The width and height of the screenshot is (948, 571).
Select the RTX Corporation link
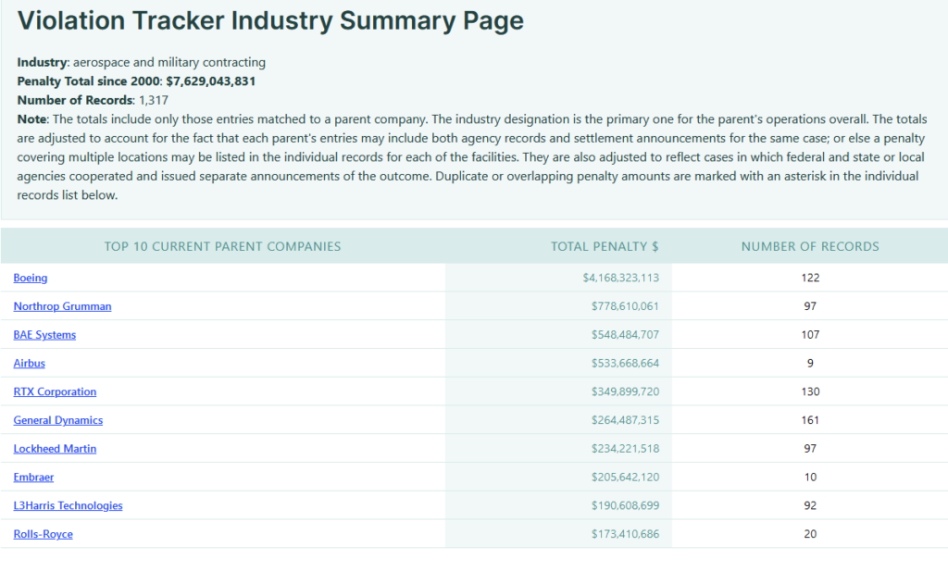click(55, 392)
